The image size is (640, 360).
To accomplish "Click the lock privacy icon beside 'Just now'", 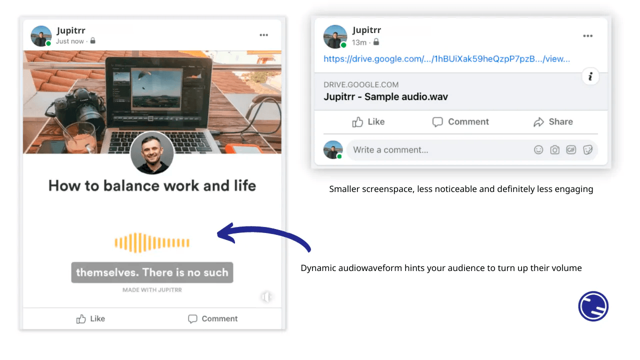I will [x=92, y=41].
